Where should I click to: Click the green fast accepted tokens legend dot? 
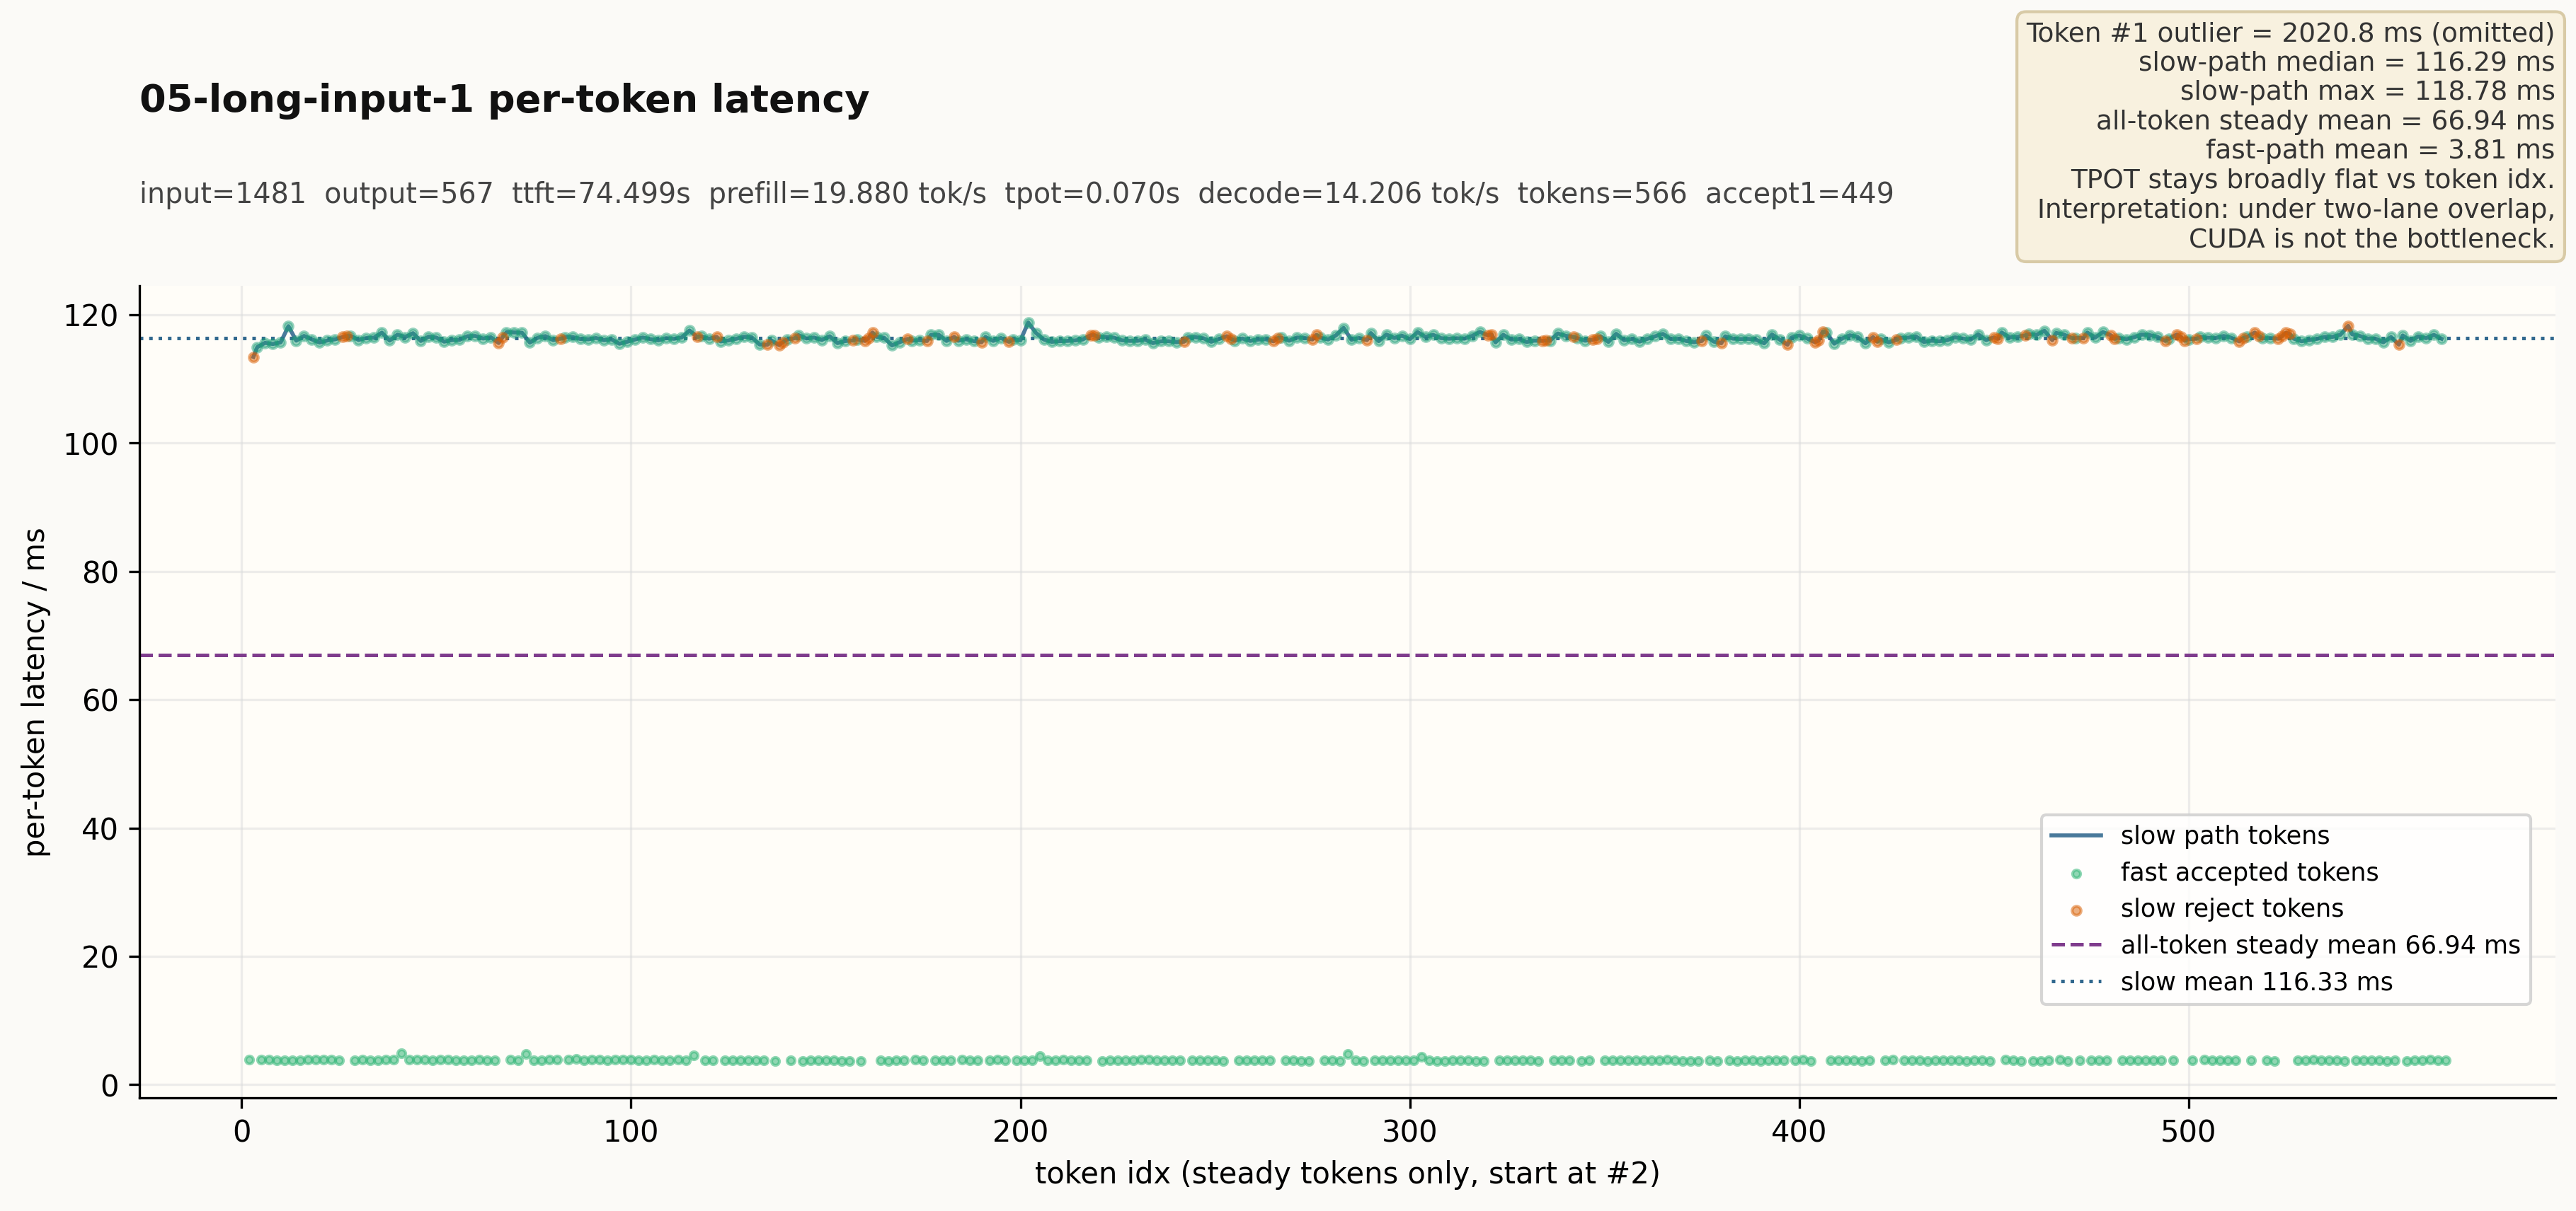click(x=2076, y=874)
